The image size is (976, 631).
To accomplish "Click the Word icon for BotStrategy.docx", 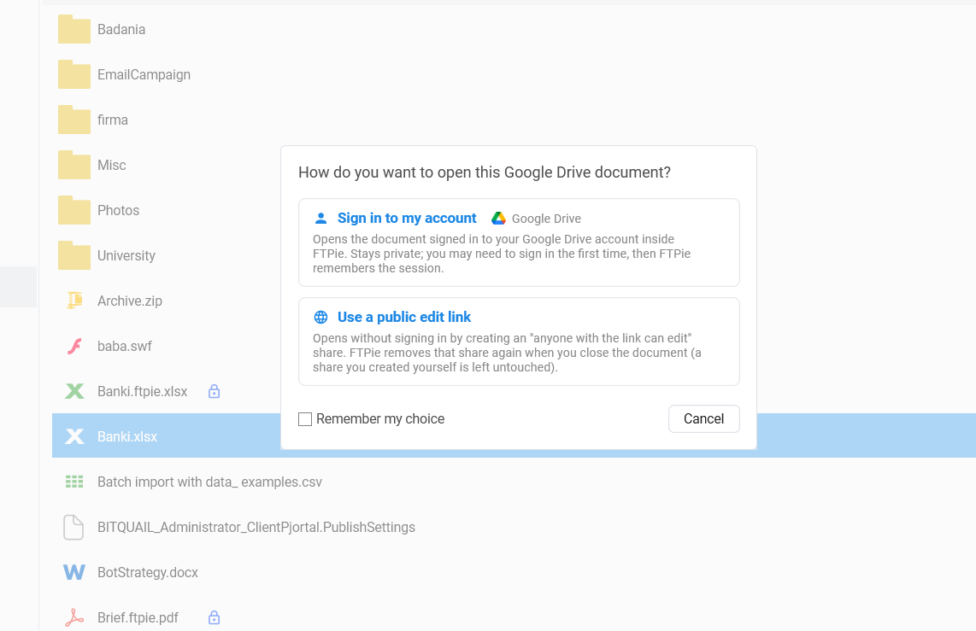I will pos(74,572).
